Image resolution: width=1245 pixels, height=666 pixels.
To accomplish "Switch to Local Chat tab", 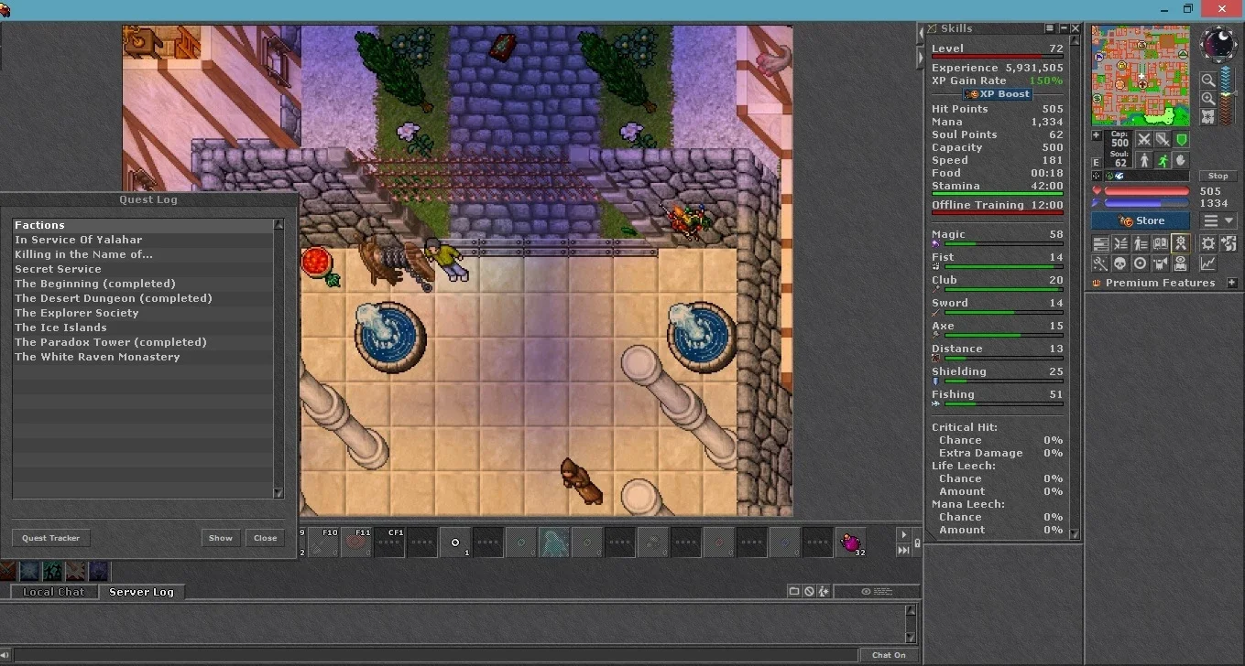I will tap(53, 592).
